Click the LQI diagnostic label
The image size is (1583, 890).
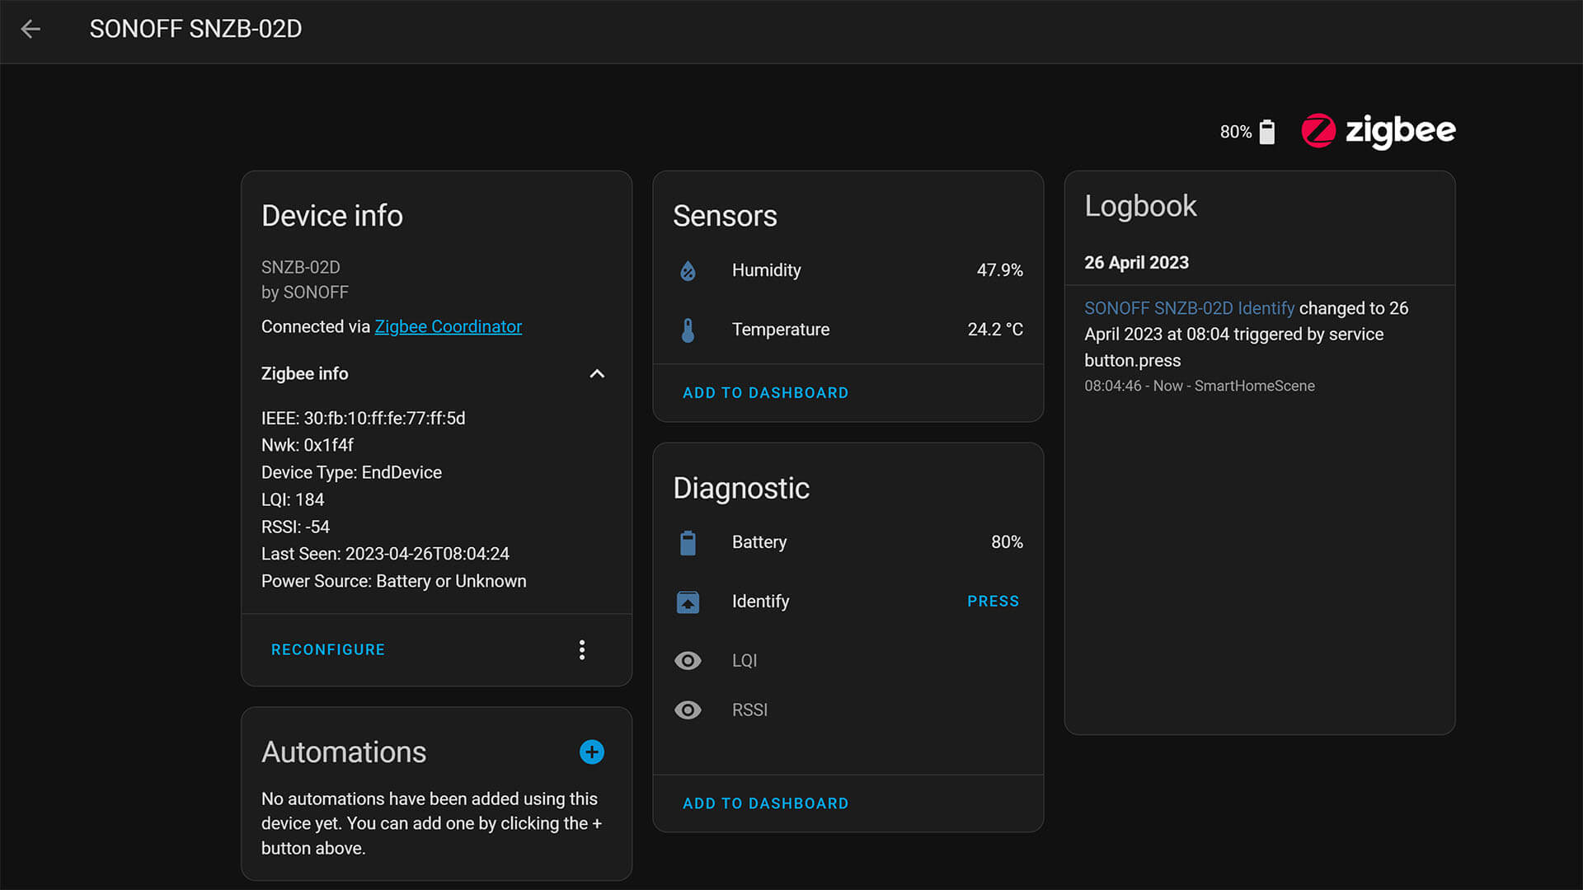[x=745, y=661]
